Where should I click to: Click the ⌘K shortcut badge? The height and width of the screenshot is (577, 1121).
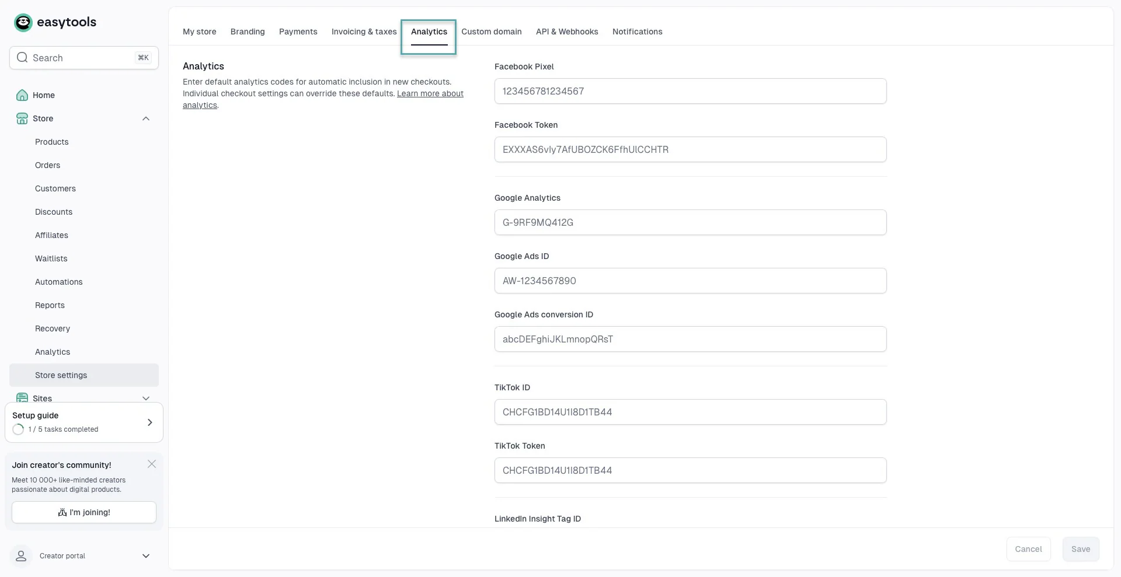tap(143, 58)
